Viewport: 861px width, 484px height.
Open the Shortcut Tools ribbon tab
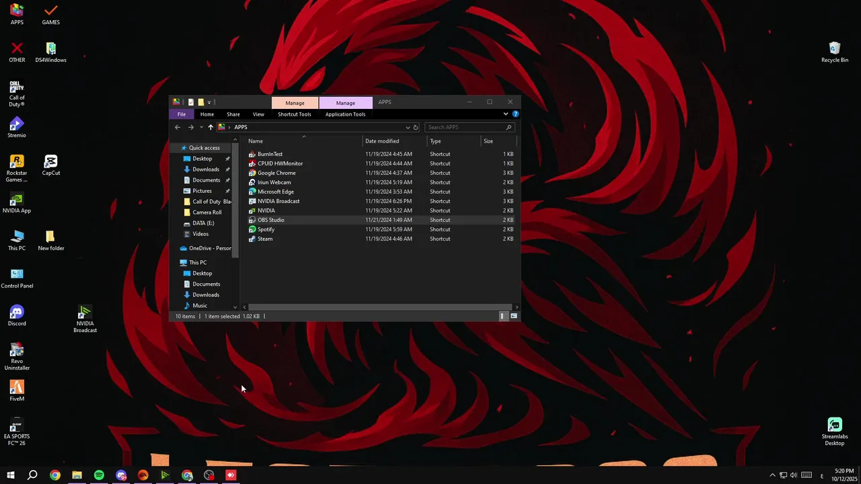tap(295, 114)
